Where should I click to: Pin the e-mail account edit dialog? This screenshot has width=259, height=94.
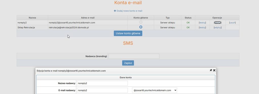pos(211,70)
